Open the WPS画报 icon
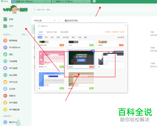This screenshot has height=126, width=157. (x=5, y=68)
